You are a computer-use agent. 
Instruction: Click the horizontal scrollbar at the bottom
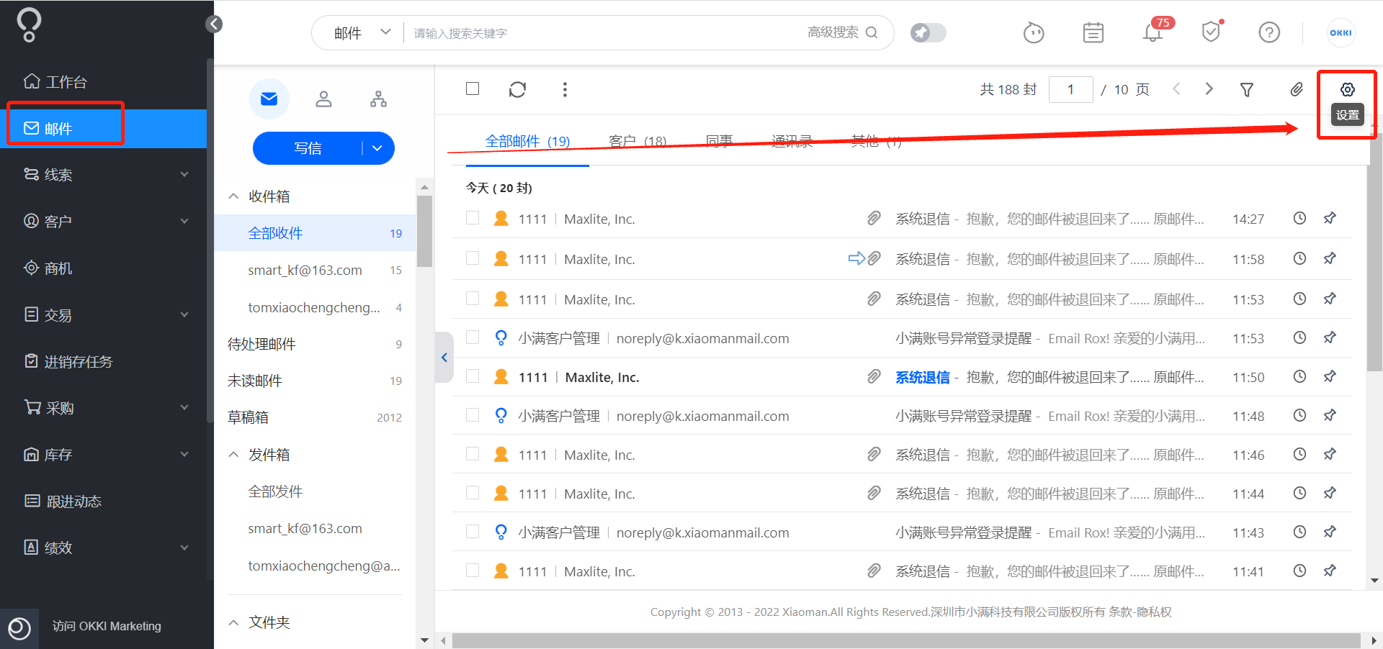906,640
